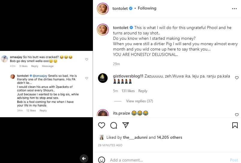Like gistloversblog11's comment

click(x=237, y=78)
